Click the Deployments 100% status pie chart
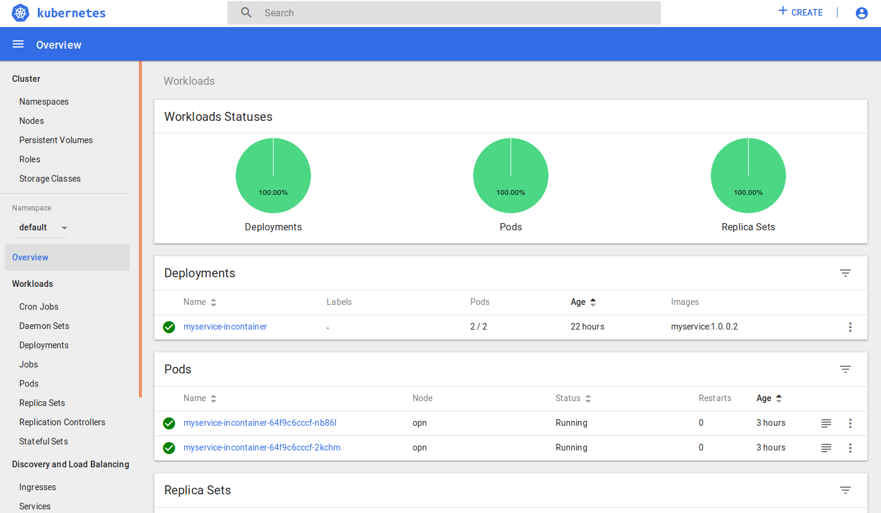The width and height of the screenshot is (881, 513). coord(273,176)
